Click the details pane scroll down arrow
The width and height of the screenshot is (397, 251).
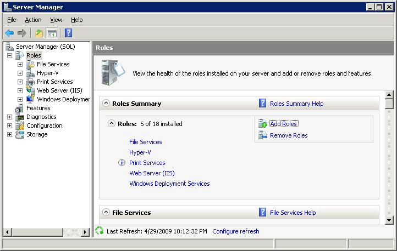tap(389, 220)
